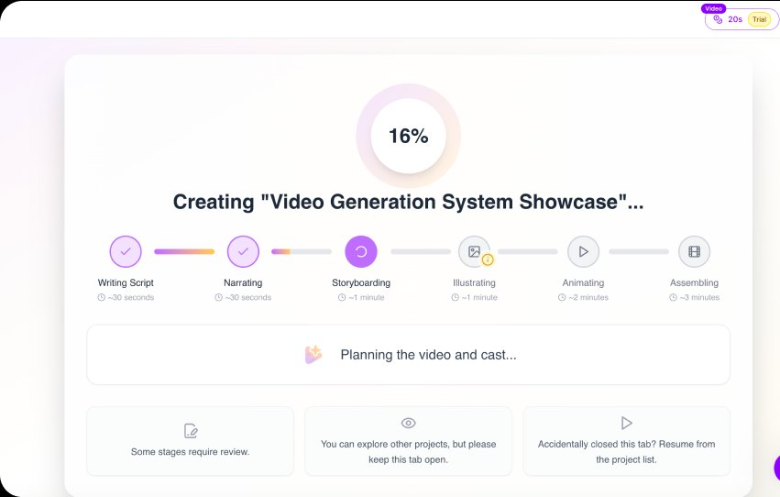Click the keep this tab open tip card
Viewport: 780px width, 497px height.
pos(408,441)
